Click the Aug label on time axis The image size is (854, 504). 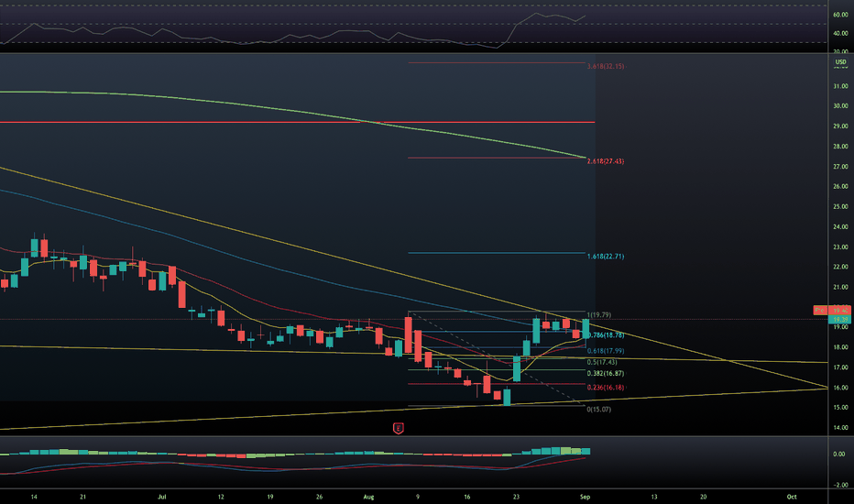point(368,497)
